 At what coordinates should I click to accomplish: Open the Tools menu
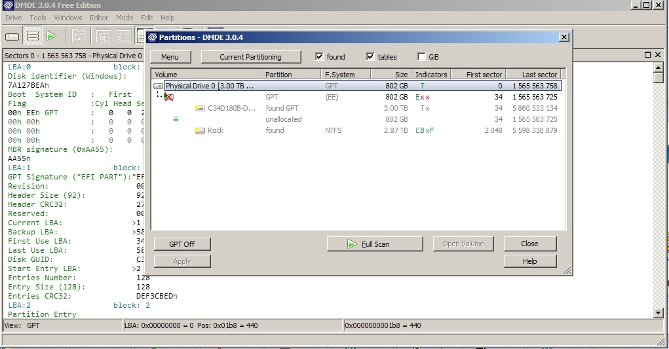point(37,18)
